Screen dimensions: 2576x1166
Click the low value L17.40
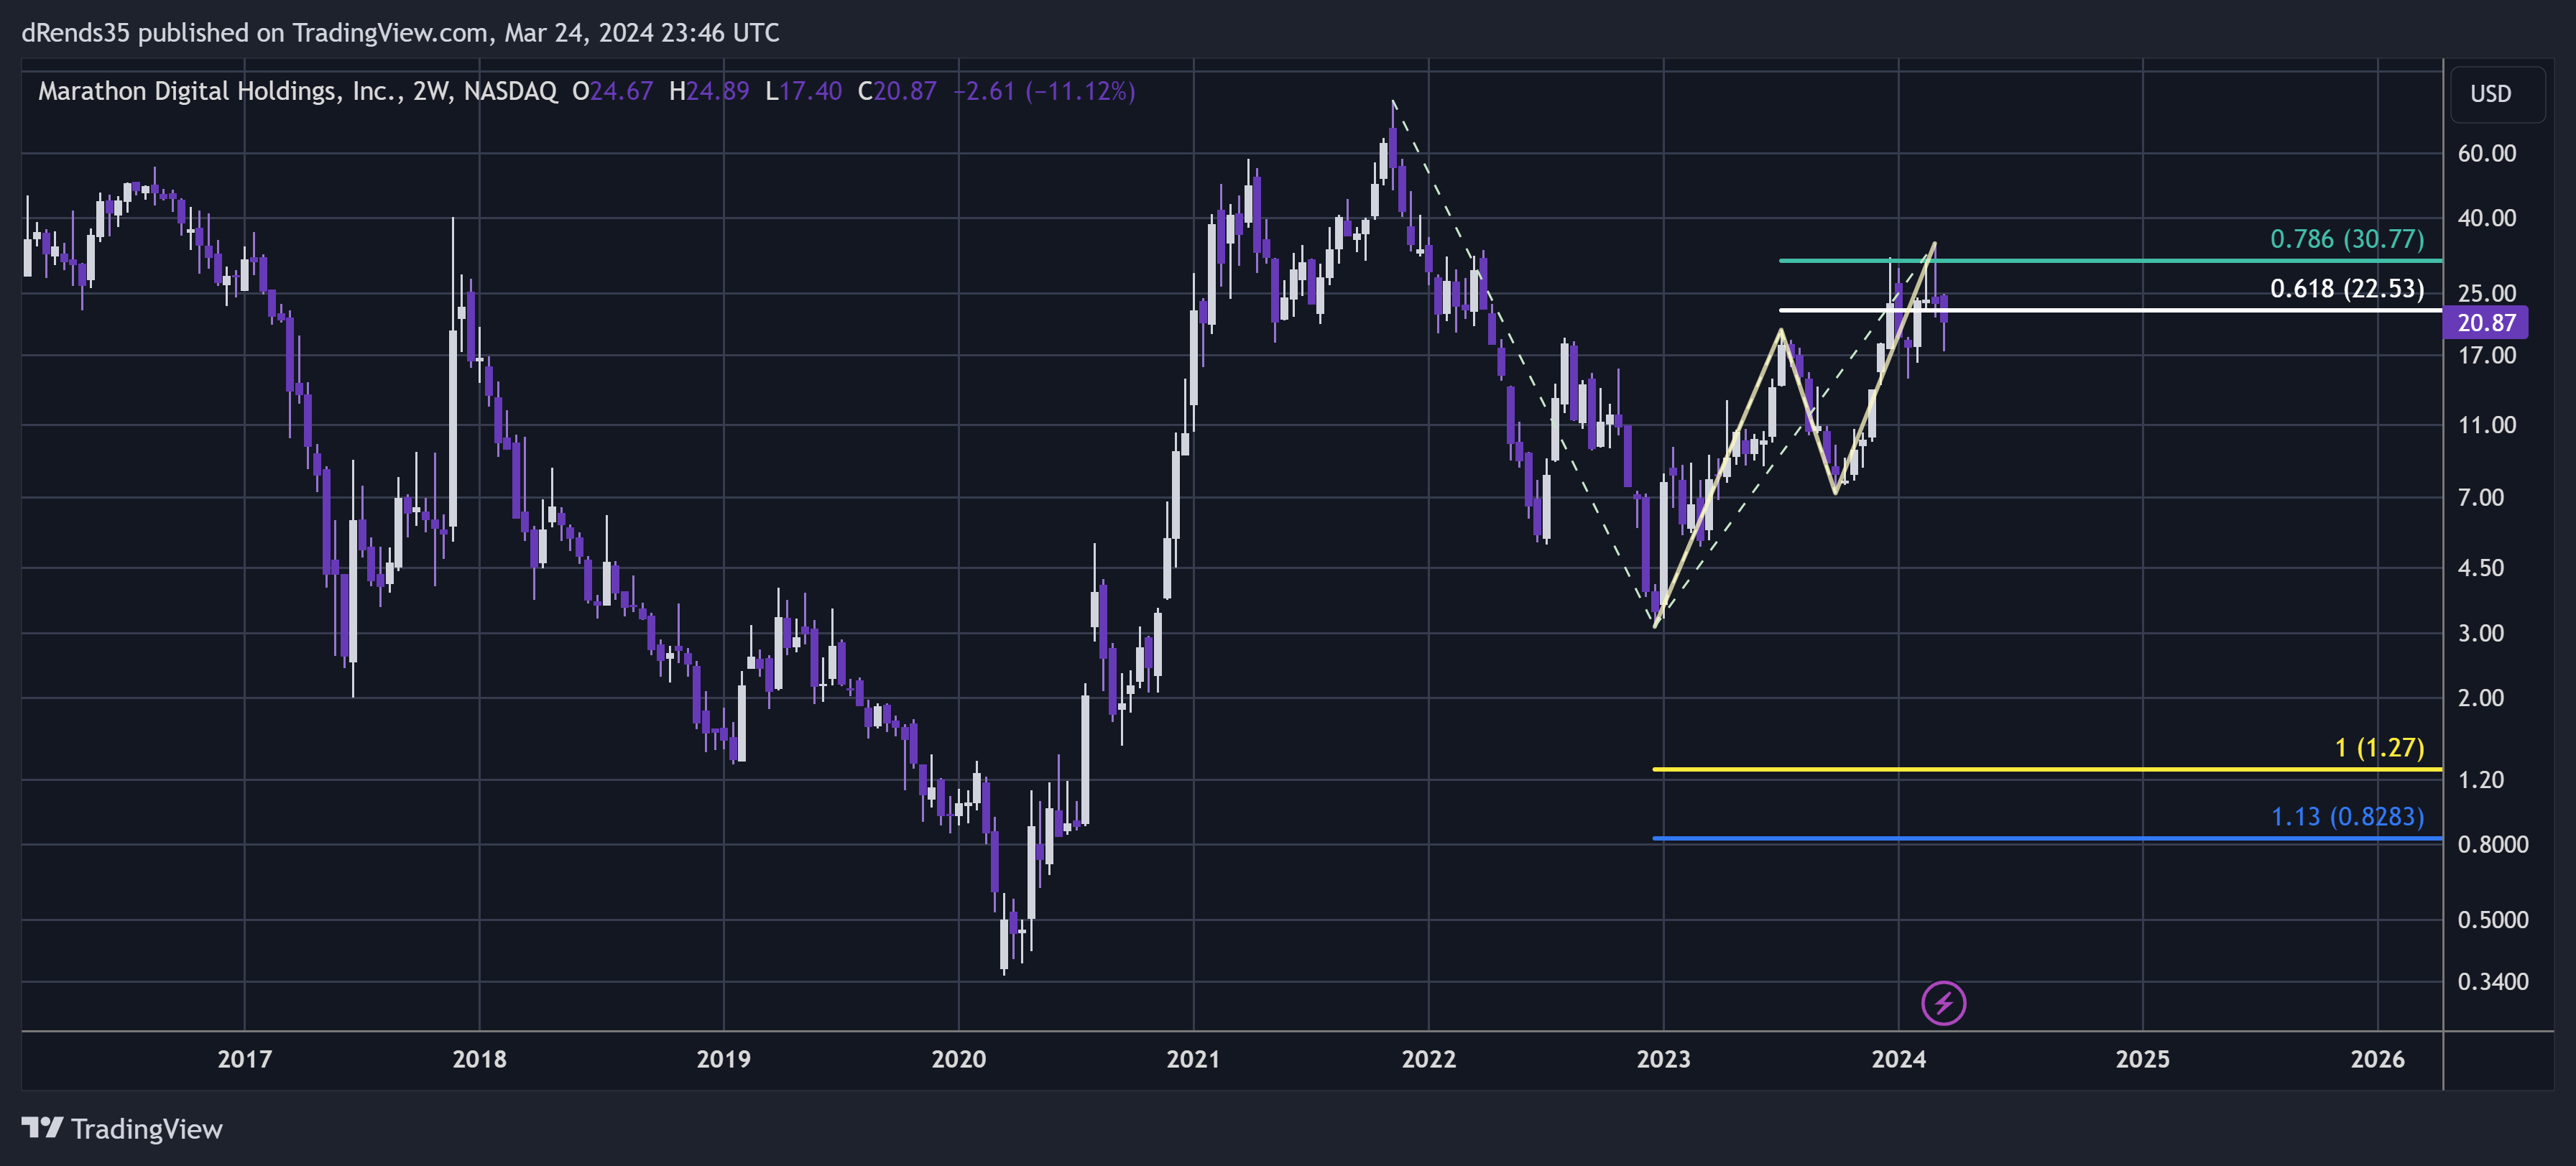[x=803, y=91]
